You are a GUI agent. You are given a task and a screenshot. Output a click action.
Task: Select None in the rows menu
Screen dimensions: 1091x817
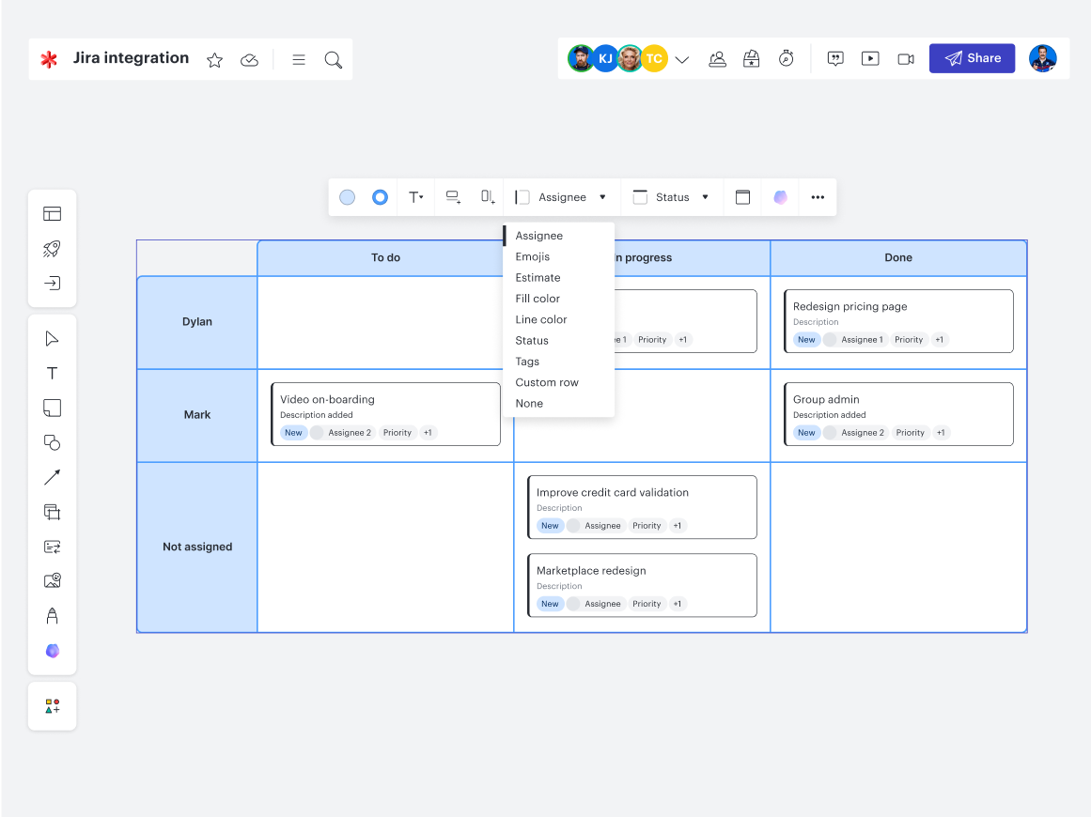pyautogui.click(x=529, y=404)
